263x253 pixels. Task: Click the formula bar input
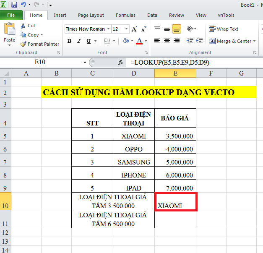point(195,63)
